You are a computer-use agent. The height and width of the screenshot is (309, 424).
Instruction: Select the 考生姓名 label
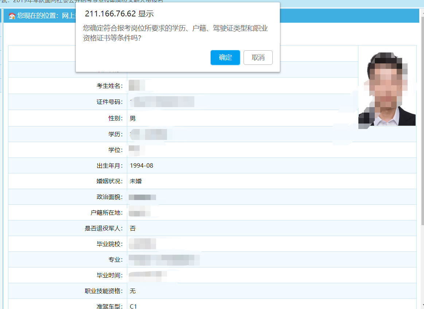point(109,86)
